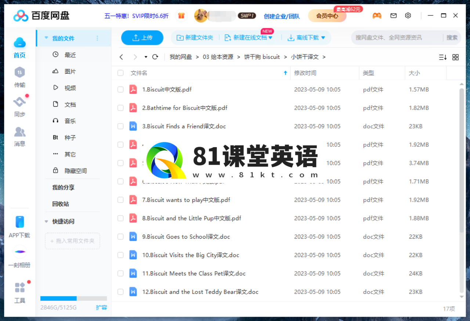Click the 新建文件夹 button
The width and height of the screenshot is (470, 321).
195,38
